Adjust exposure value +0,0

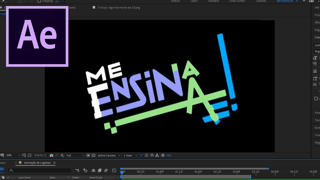168,155
